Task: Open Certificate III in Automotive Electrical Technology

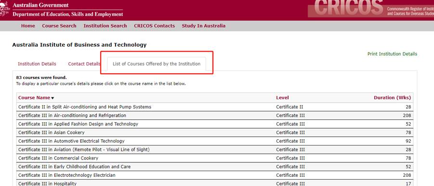Action: [71, 141]
